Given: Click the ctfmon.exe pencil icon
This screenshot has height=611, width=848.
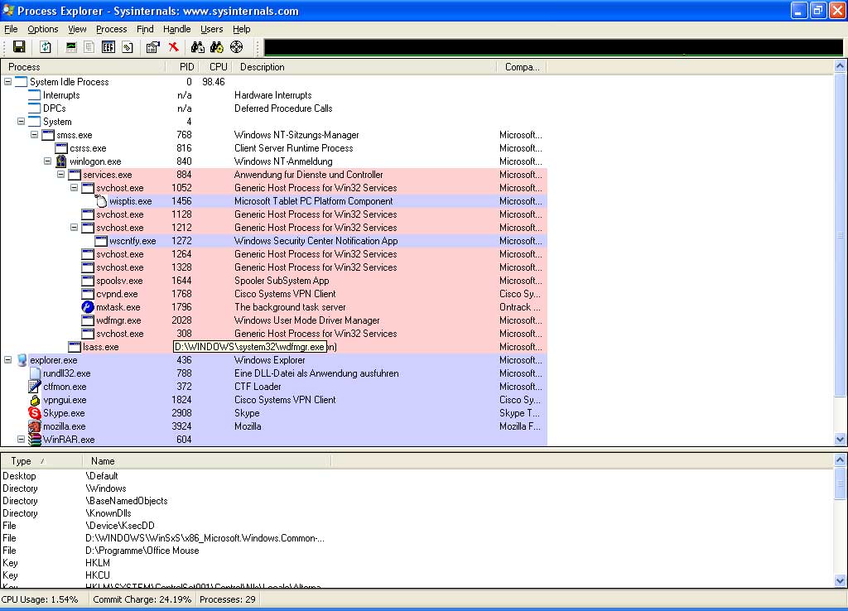Looking at the screenshot, I should click(35, 387).
